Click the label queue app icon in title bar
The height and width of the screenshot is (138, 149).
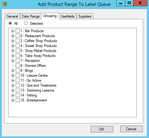coord(5,4)
